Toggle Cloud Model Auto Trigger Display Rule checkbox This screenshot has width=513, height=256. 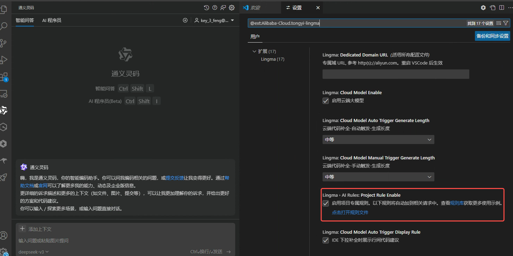click(326, 240)
